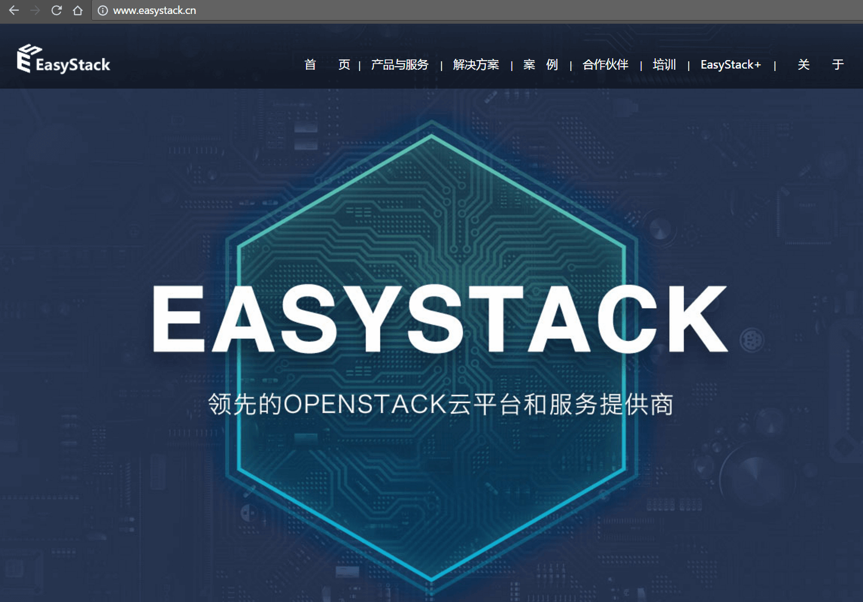Open the 案例 navigation item
Viewport: 863px width, 602px height.
click(x=540, y=64)
